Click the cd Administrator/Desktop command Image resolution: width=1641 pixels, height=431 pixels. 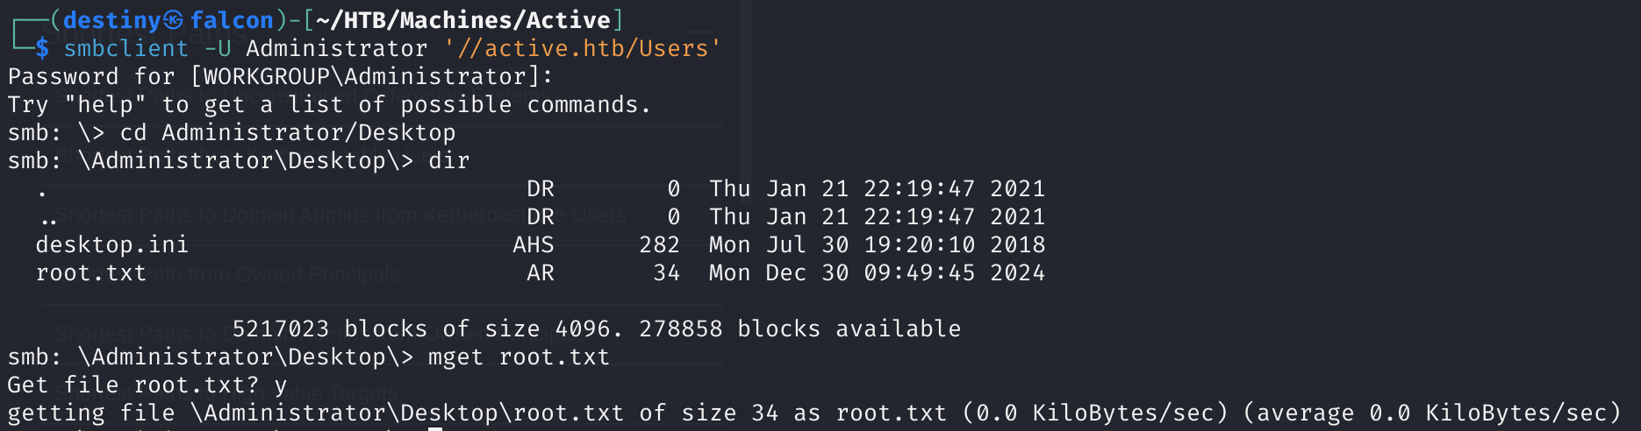click(287, 132)
